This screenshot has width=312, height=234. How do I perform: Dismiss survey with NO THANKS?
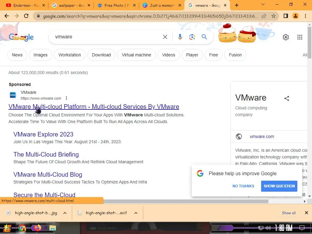click(x=243, y=186)
